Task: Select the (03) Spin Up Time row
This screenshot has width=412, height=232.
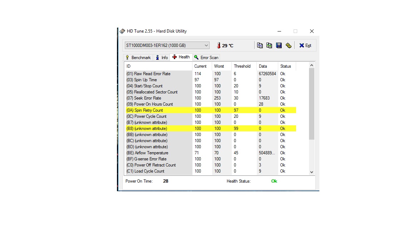Action: coord(210,80)
